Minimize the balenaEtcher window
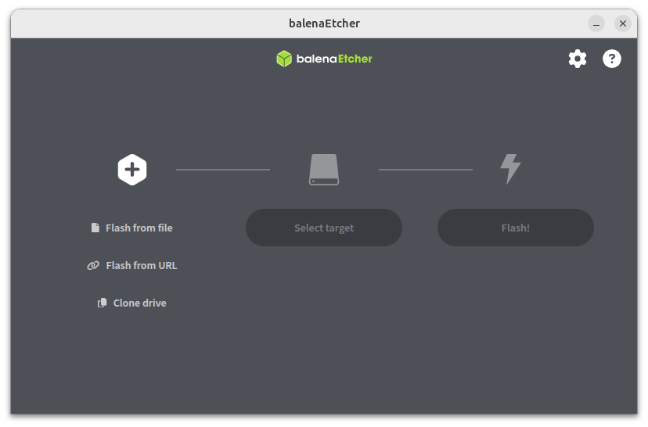The height and width of the screenshot is (427, 648). pos(596,23)
